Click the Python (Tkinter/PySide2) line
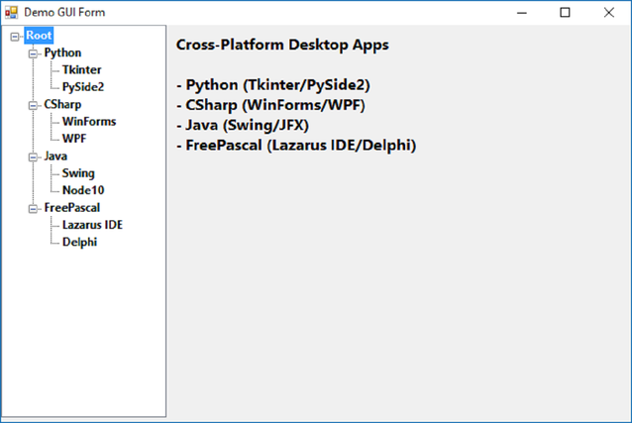This screenshot has height=423, width=632. [273, 85]
